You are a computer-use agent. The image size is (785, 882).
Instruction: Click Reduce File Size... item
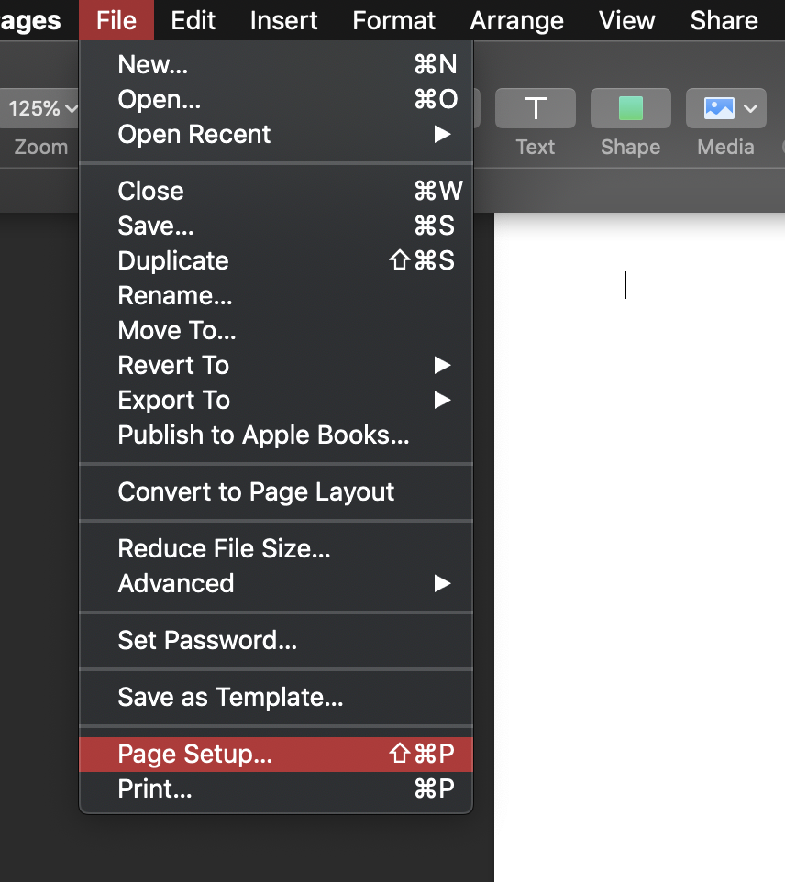pyautogui.click(x=224, y=548)
